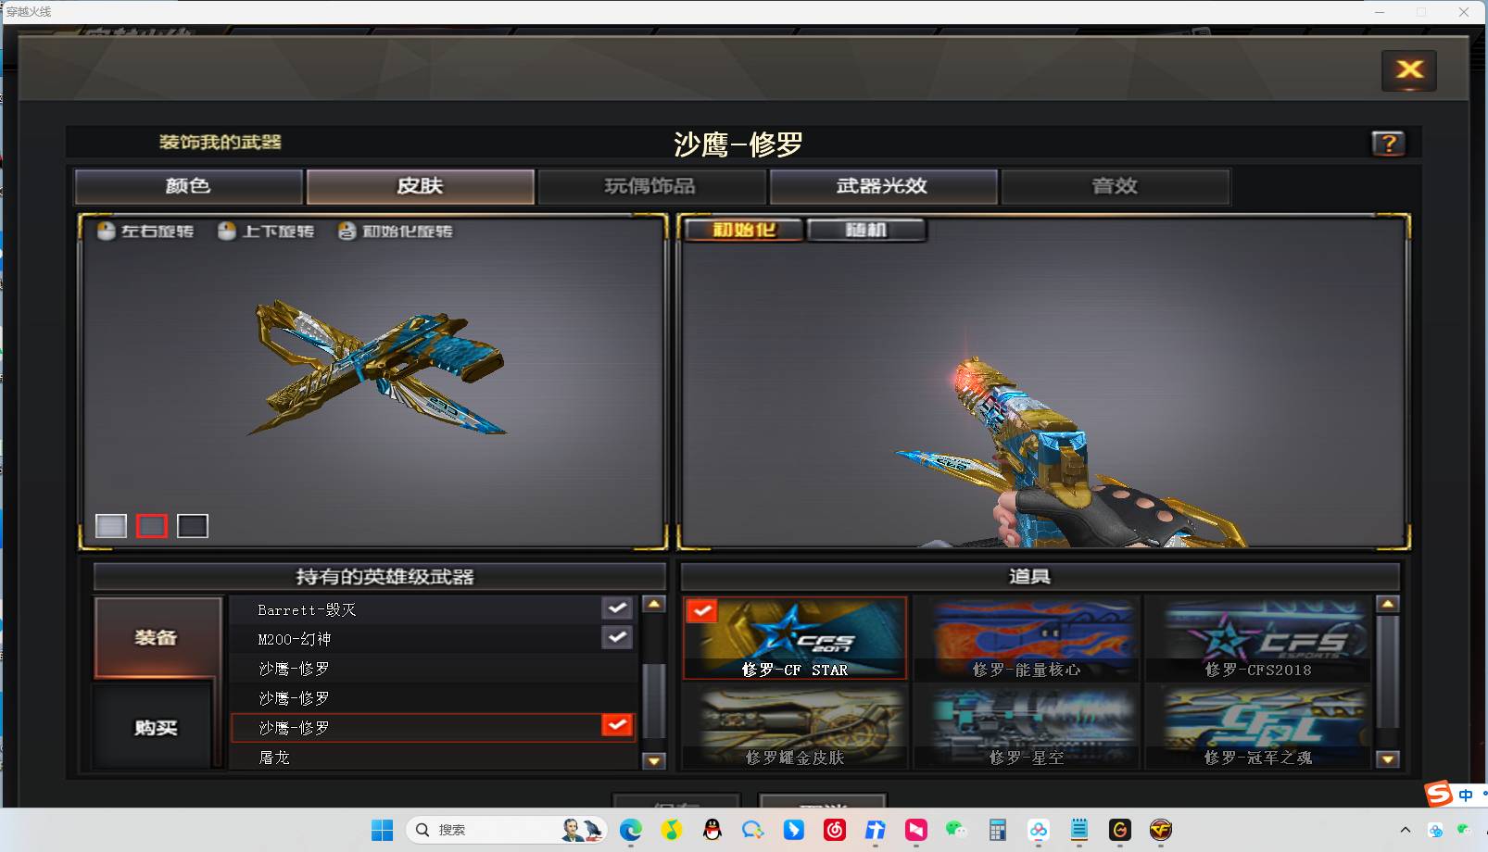Viewport: 1488px width, 852px height.
Task: Open QQ Music from the taskbar
Action: point(671,830)
